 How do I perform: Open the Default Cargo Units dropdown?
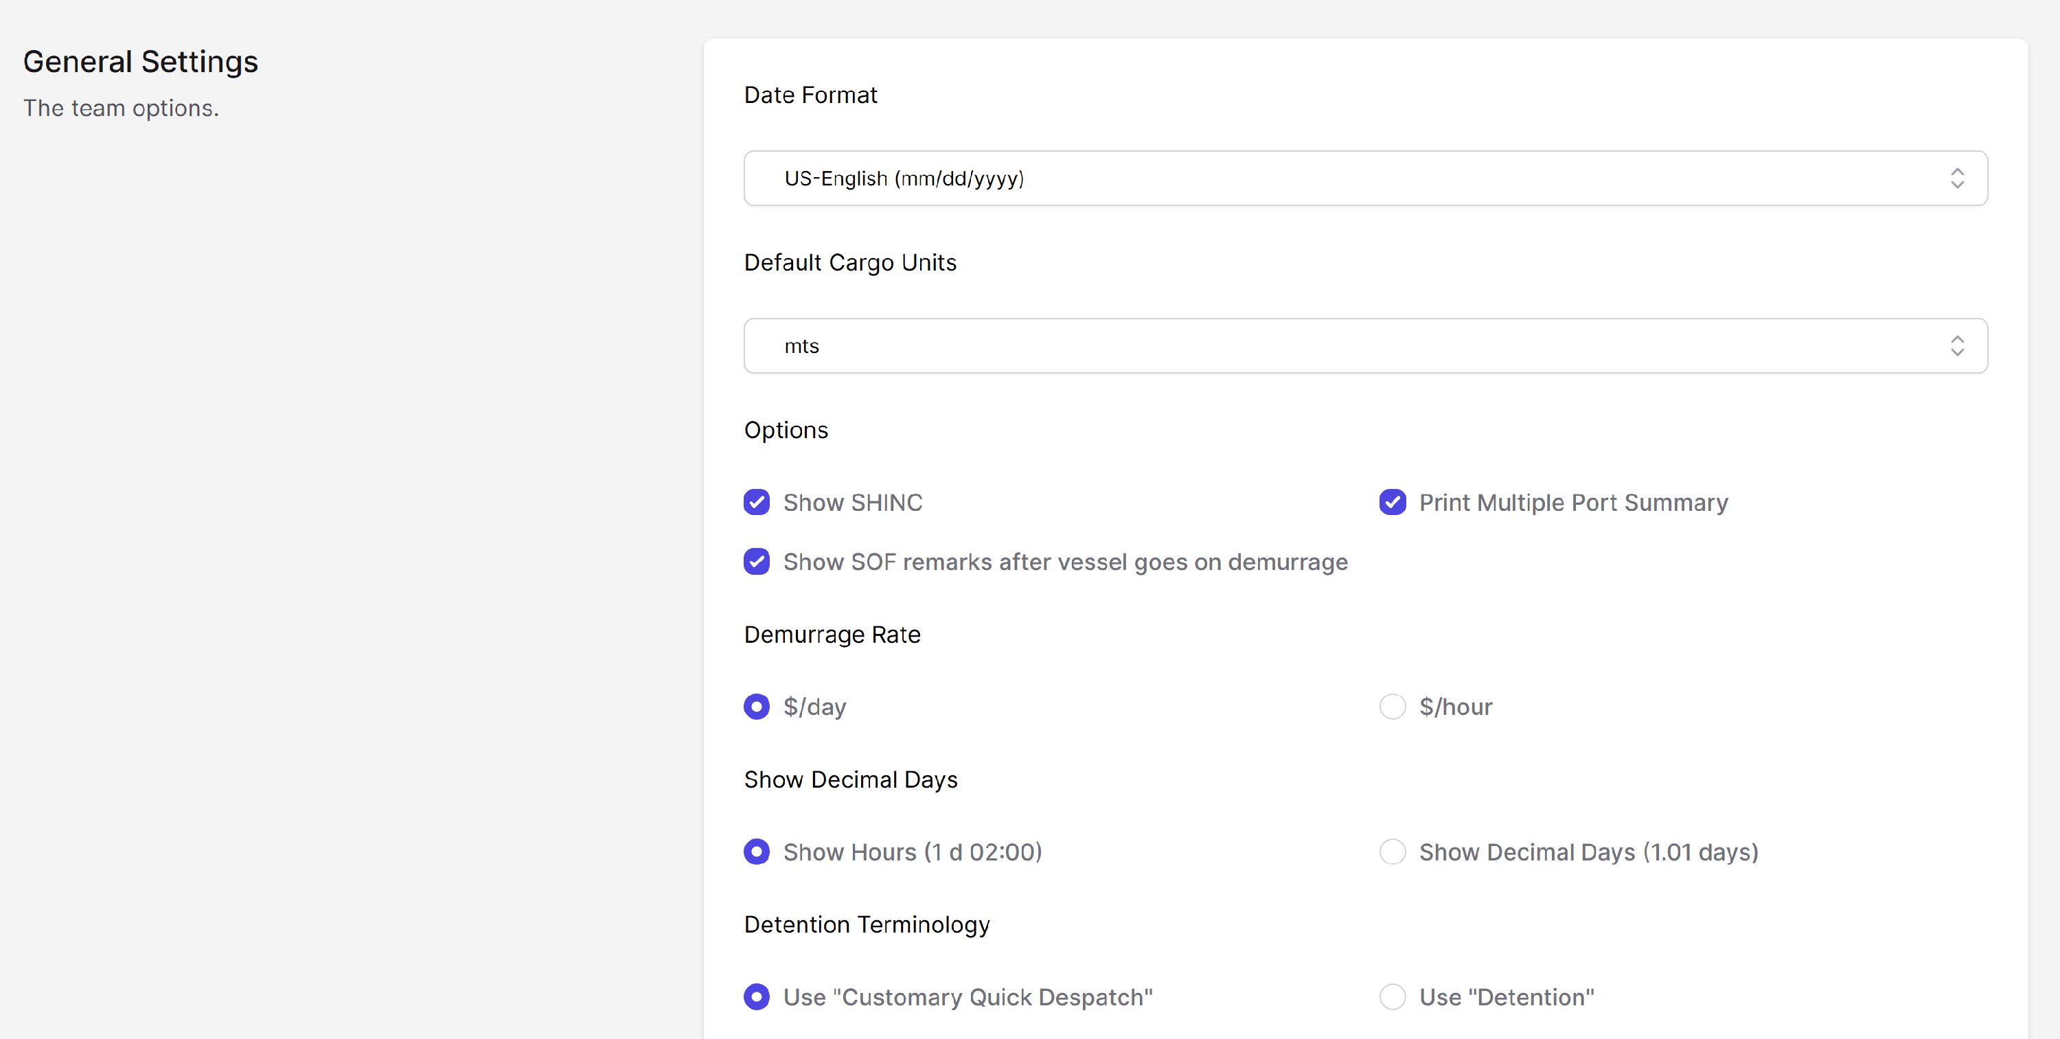[1364, 345]
